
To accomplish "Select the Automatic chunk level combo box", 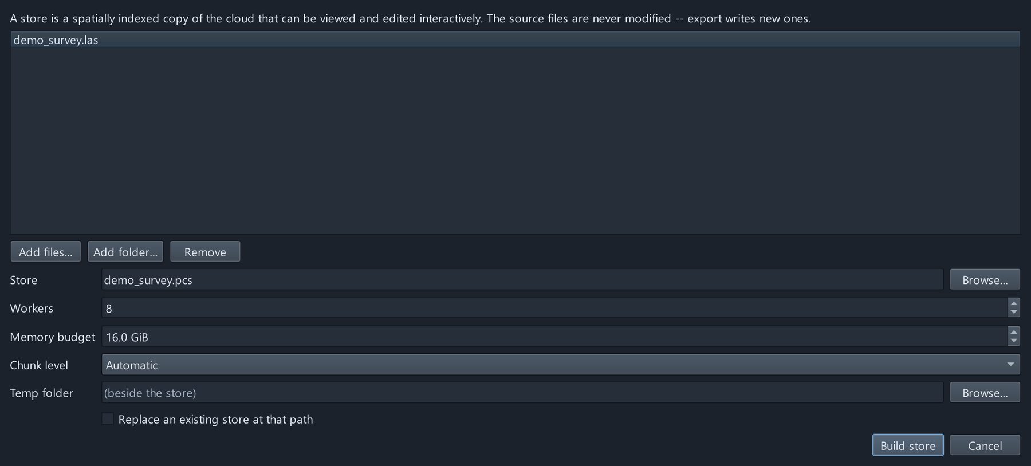I will coord(561,365).
